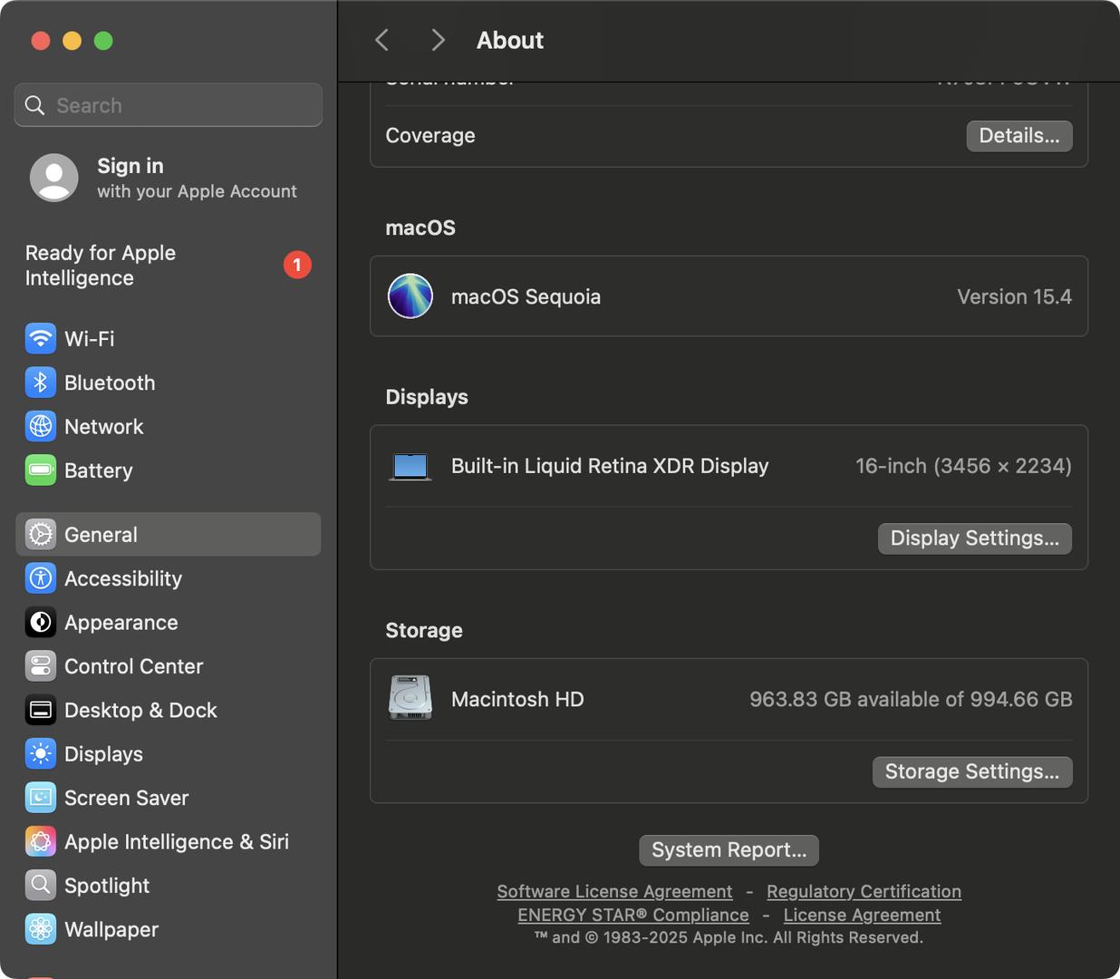Screen dimensions: 1120x979
Task: Open the Displays sun icon
Action: click(41, 754)
